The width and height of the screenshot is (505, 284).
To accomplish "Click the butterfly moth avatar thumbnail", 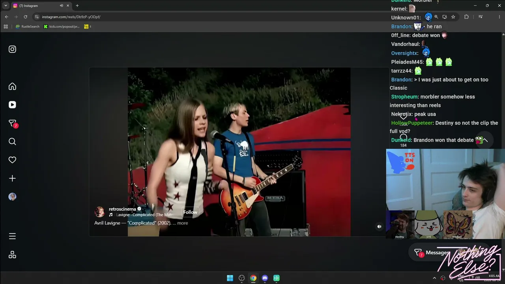I will coord(458,224).
